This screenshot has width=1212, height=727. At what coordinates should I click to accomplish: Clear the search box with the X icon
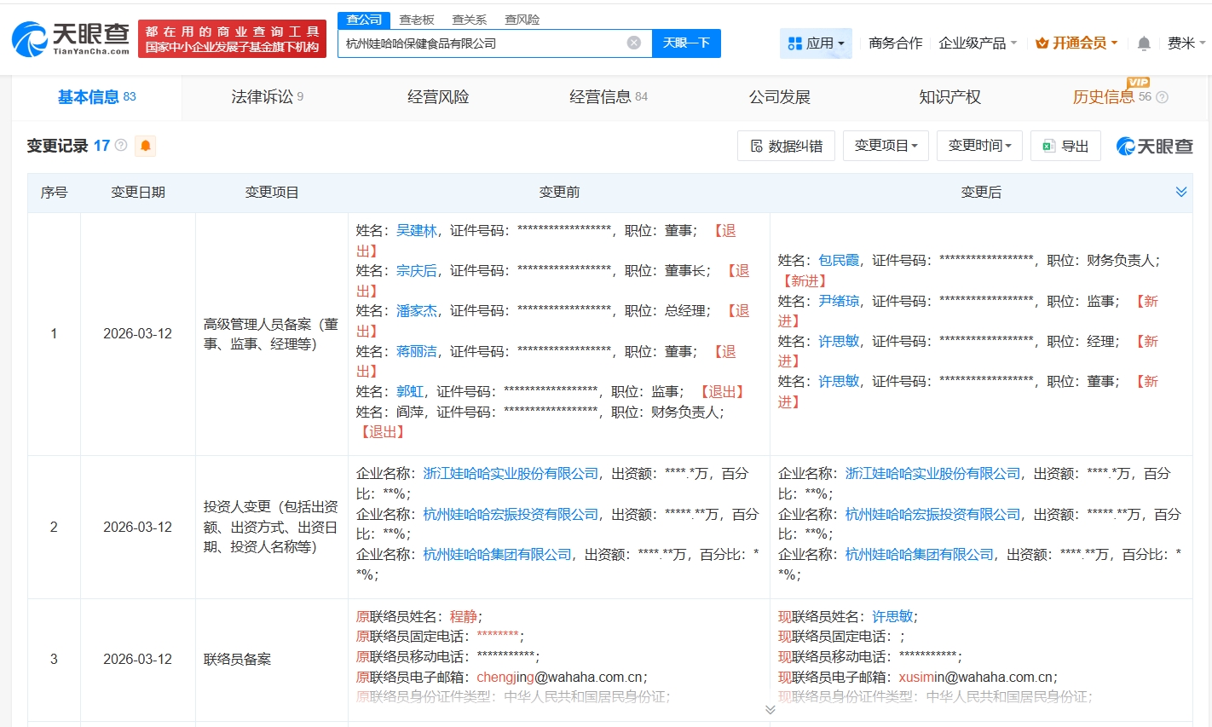click(633, 43)
